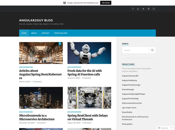Open AngularPortfolioMgr project link
The width and height of the screenshot is (175, 130).
[x=130, y=99]
